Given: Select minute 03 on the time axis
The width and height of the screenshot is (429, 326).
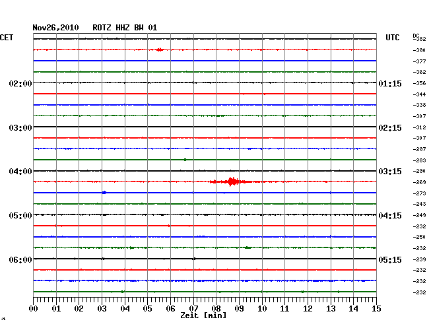Looking at the screenshot, I should pyautogui.click(x=102, y=308).
